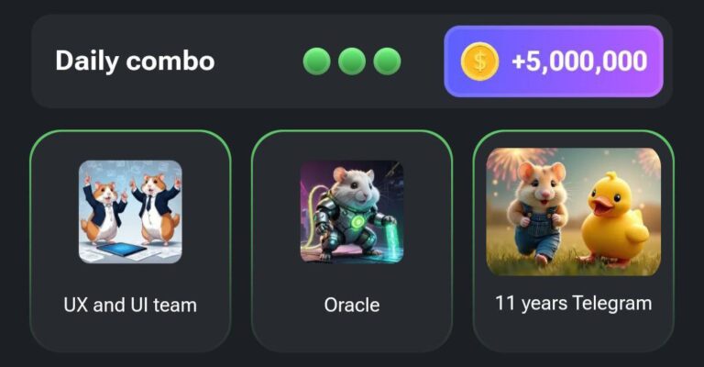This screenshot has height=367, width=704.
Task: Click the Daily combo heading
Action: pyautogui.click(x=135, y=61)
